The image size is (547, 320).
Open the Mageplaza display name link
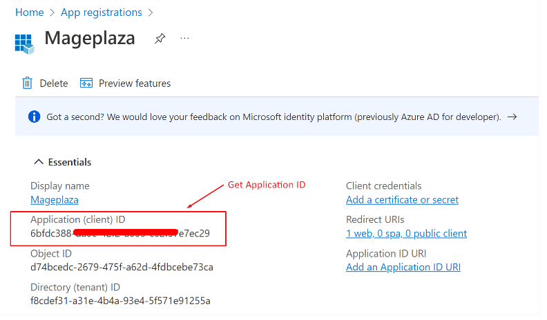click(55, 200)
